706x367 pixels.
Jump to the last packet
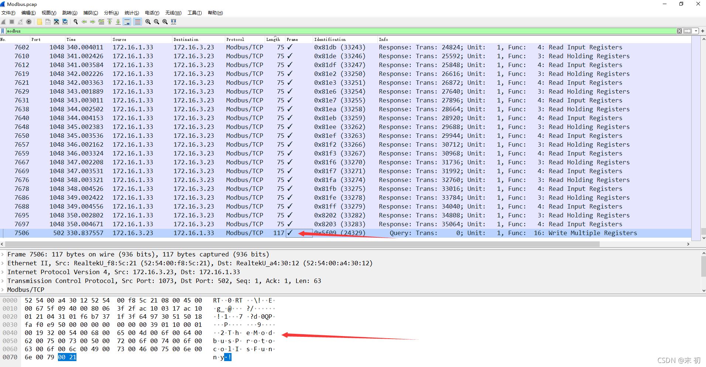point(118,22)
